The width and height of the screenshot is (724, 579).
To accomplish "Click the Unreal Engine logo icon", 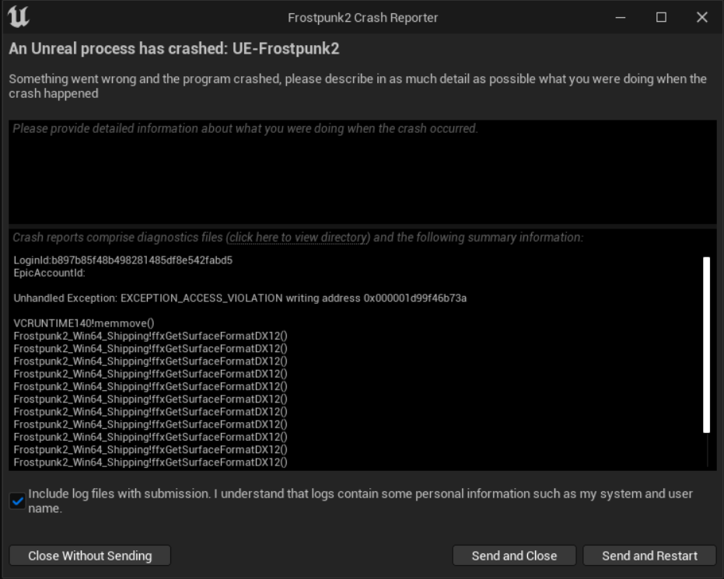I will (19, 17).
